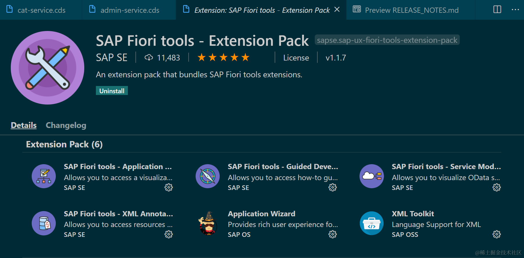The width and height of the screenshot is (524, 258).
Task: Open manage gear for Application Modeler extension
Action: [x=169, y=187]
